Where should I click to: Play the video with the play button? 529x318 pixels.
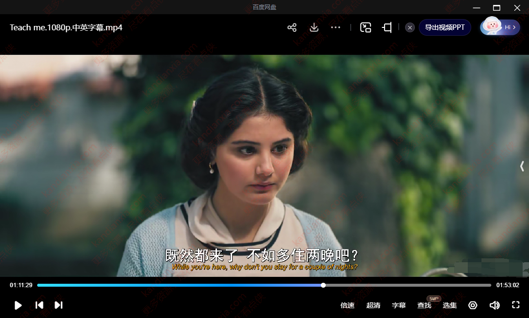click(18, 305)
